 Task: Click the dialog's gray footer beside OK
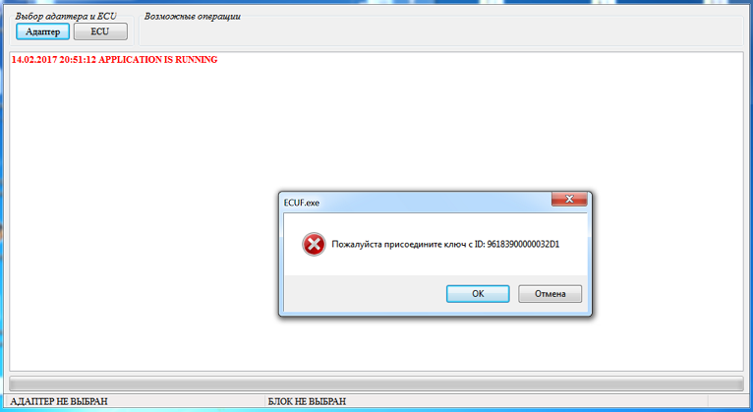365,293
